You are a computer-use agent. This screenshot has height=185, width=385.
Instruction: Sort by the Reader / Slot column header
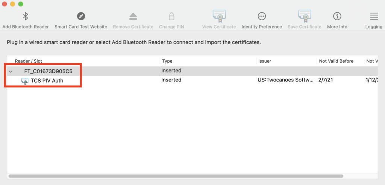coord(29,61)
